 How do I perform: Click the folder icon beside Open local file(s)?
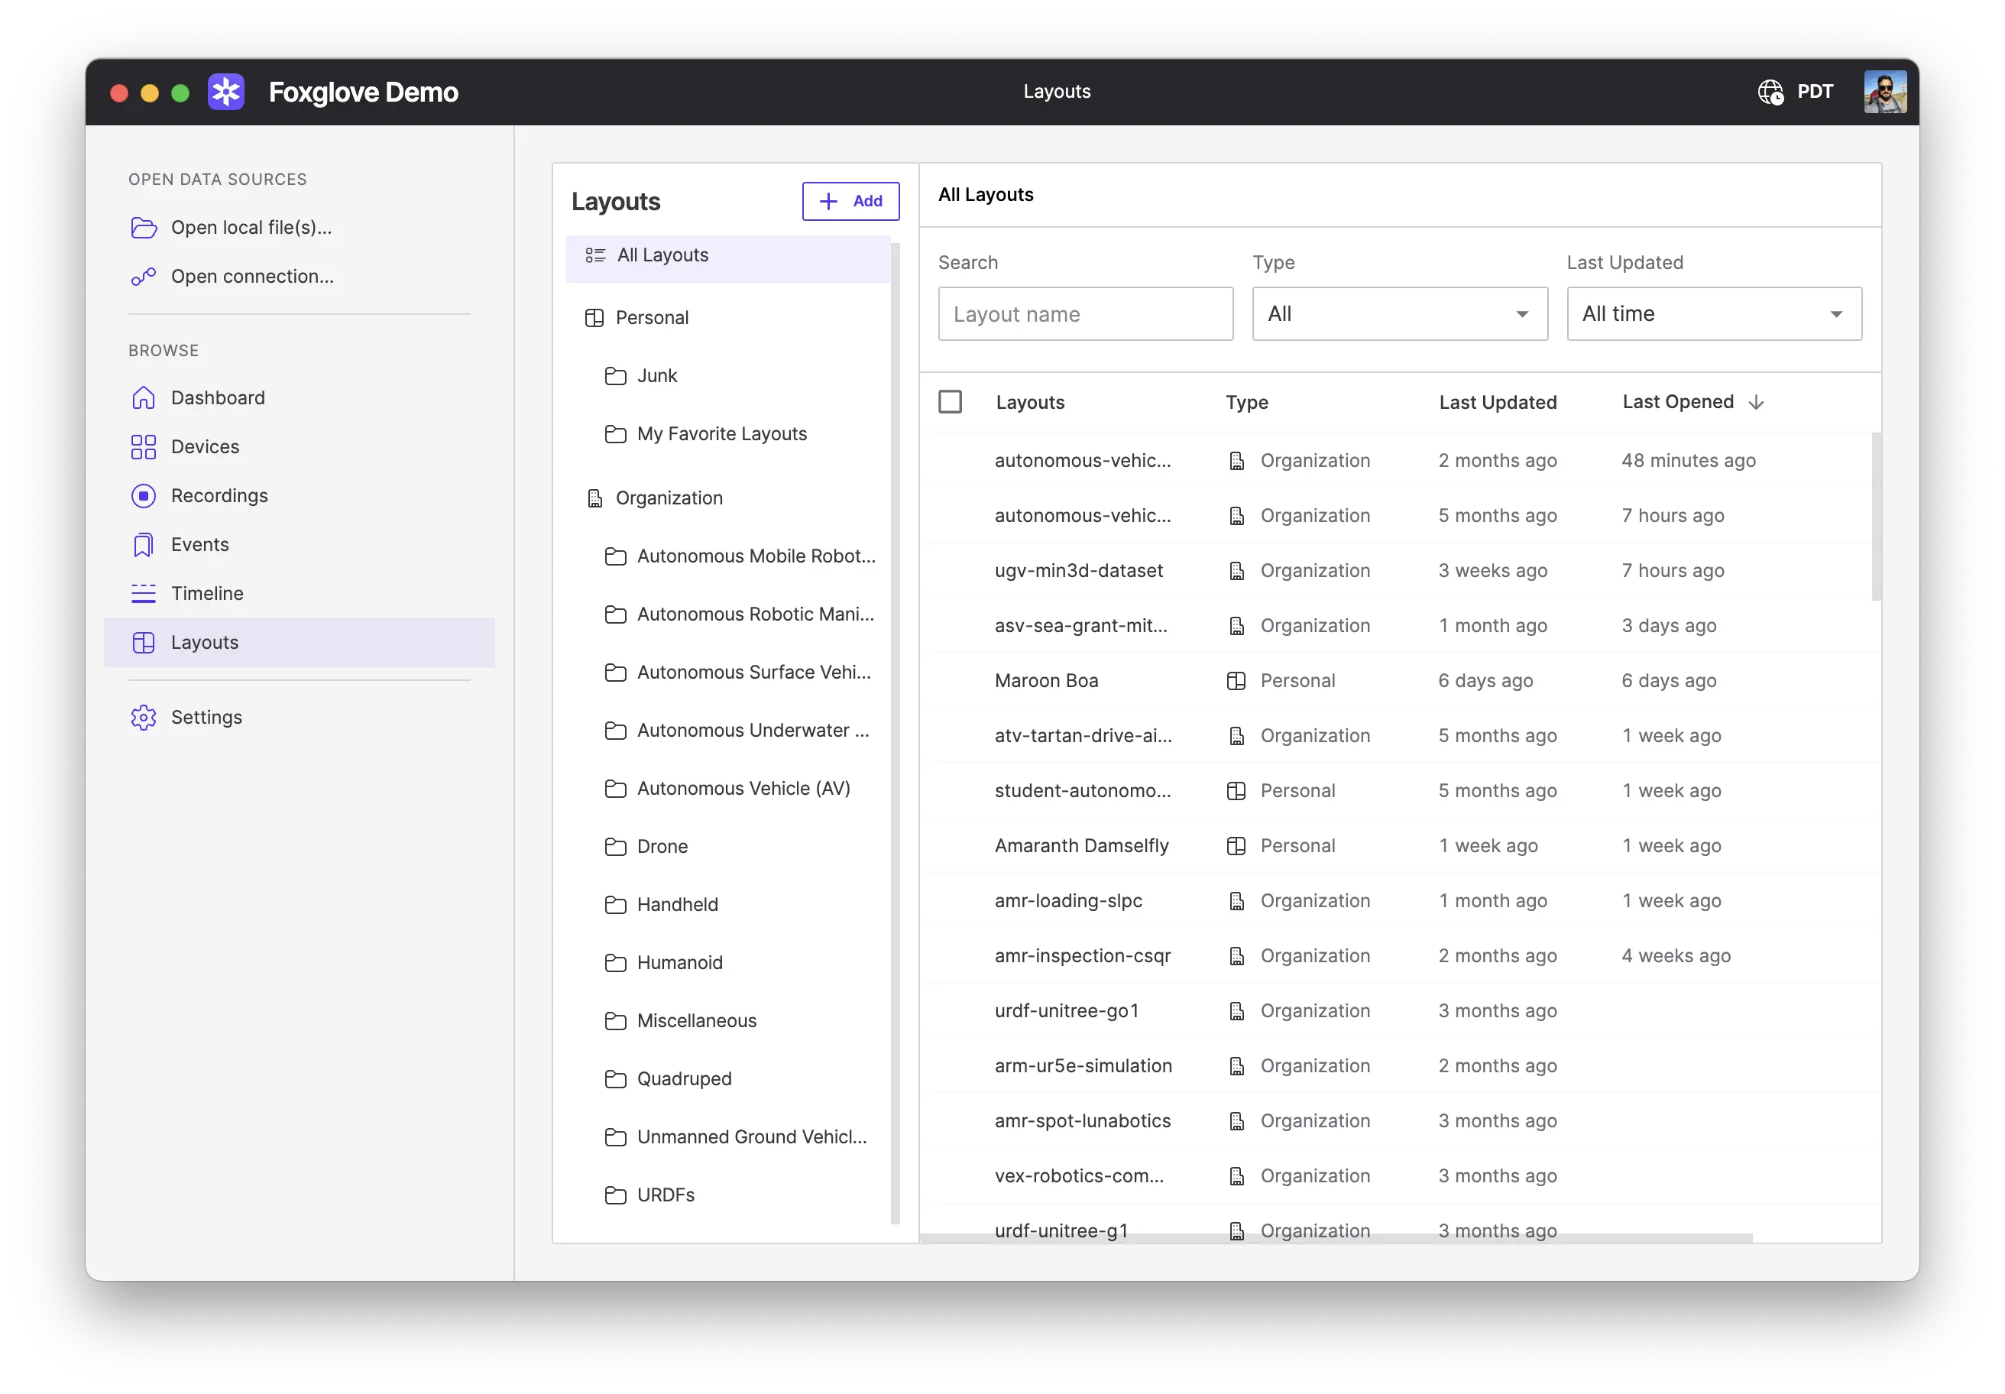(x=144, y=227)
